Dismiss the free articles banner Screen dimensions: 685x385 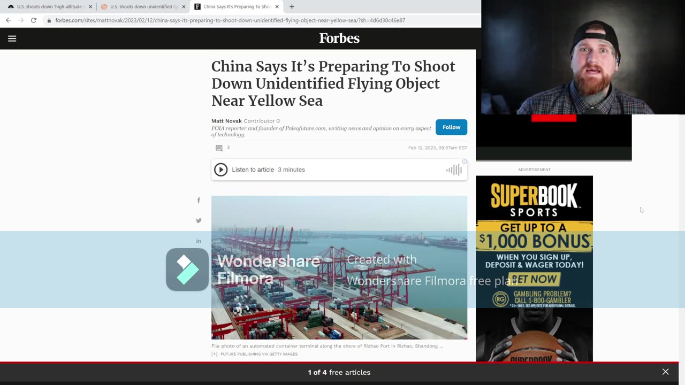pyautogui.click(x=665, y=372)
